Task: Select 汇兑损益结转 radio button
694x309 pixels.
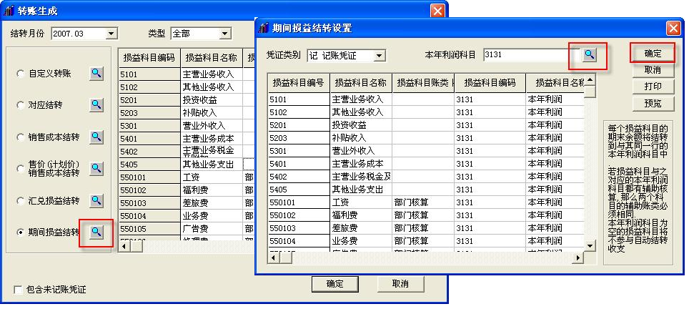Action: [x=21, y=200]
